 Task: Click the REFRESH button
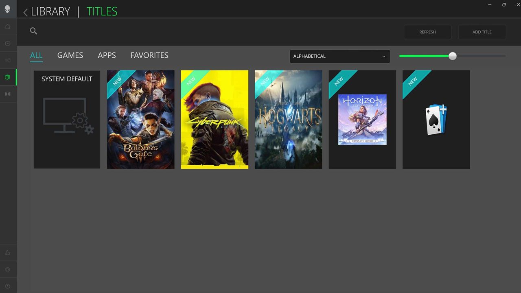[427, 32]
